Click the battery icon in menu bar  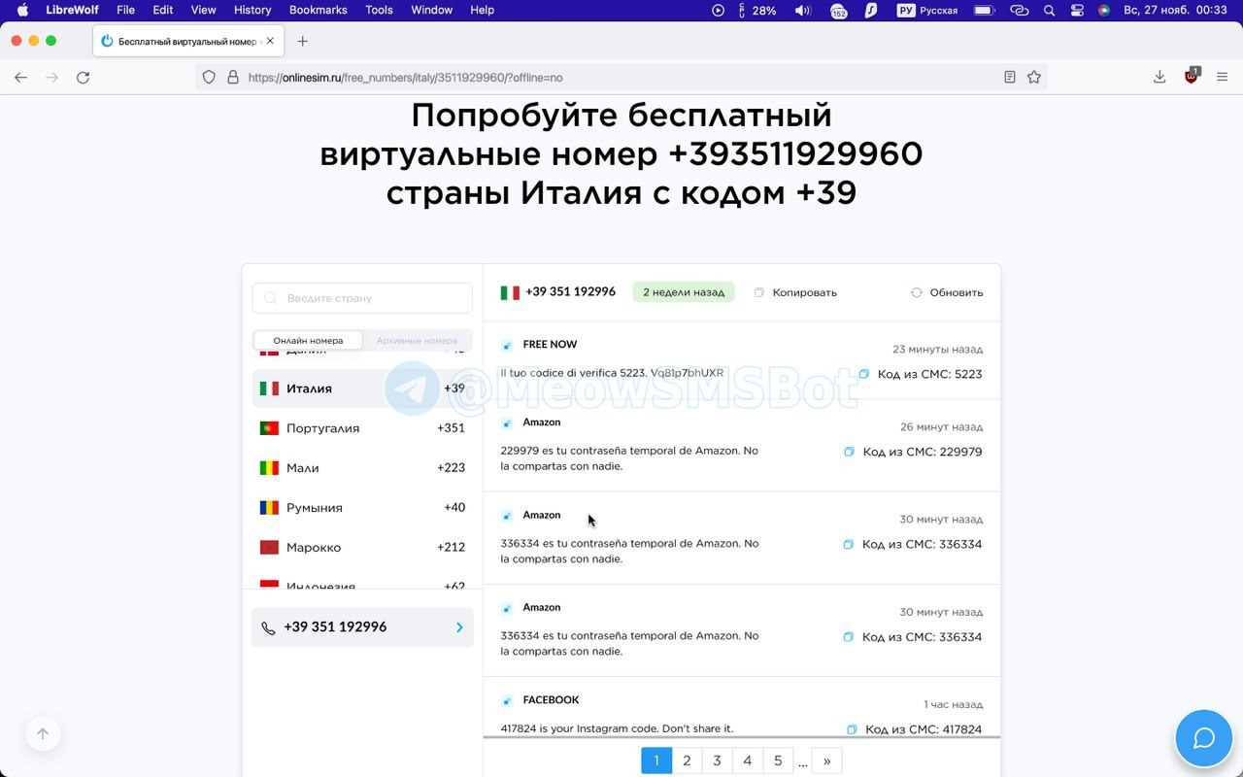point(984,10)
